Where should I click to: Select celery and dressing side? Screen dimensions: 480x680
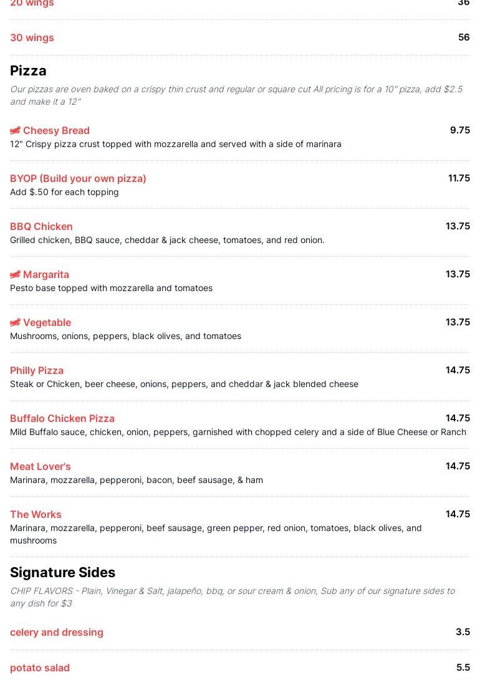point(57,633)
